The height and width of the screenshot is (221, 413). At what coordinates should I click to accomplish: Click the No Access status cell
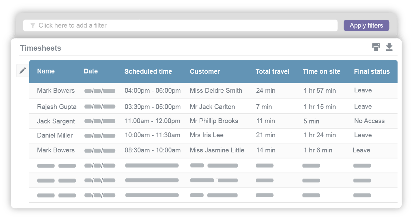pos(369,121)
